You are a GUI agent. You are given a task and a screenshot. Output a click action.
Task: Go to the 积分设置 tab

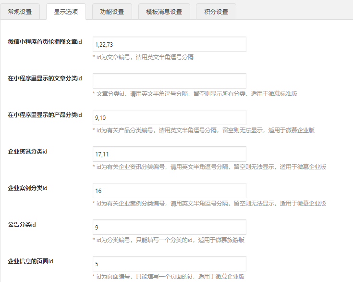point(216,12)
